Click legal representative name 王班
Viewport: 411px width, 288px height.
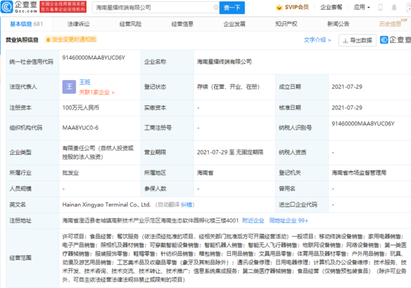[x=85, y=82]
